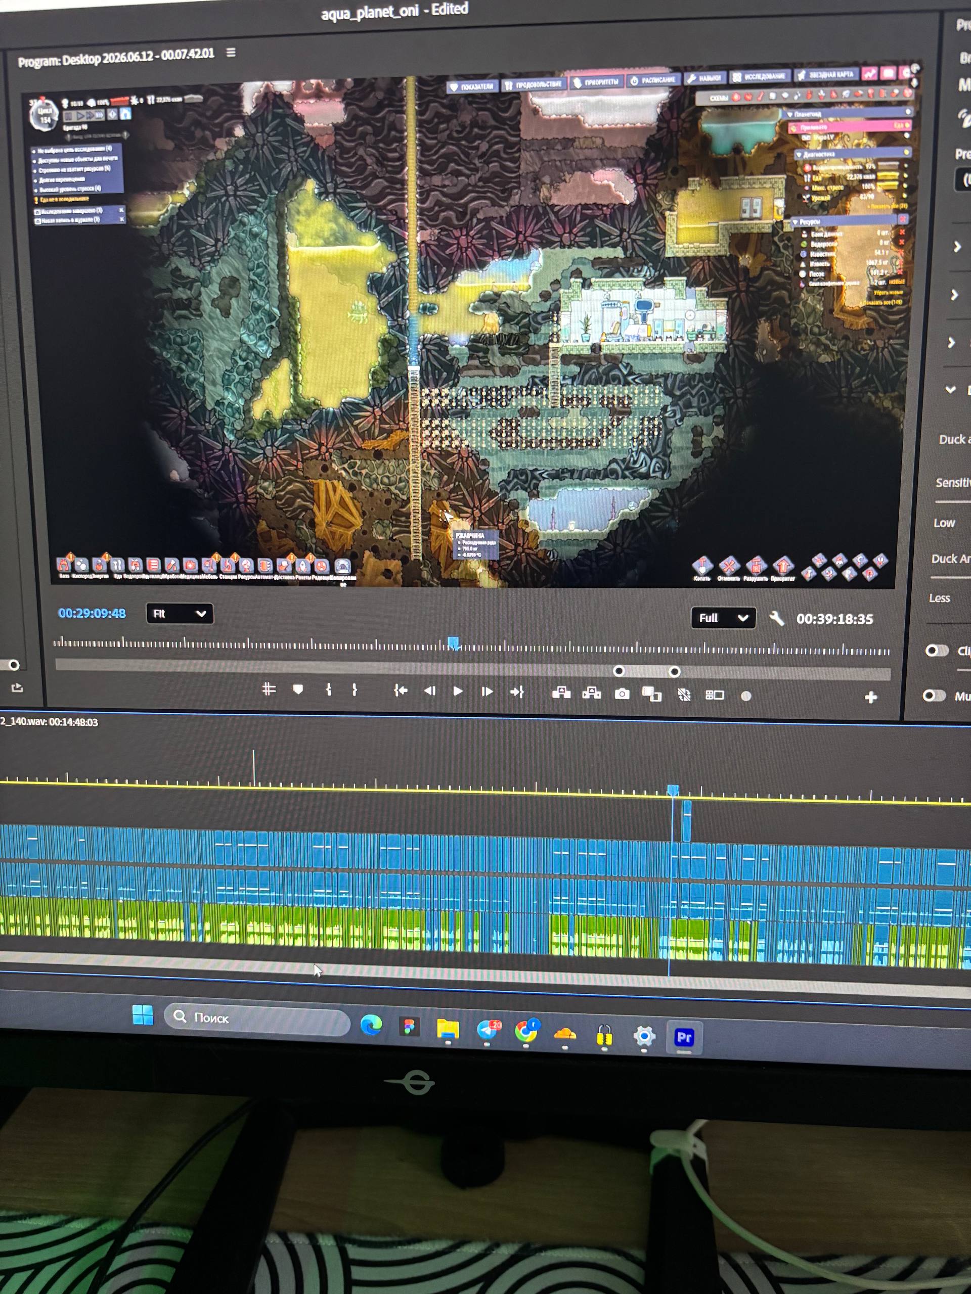Set the Mark In point
Image resolution: width=971 pixels, height=1294 pixels.
pyautogui.click(x=329, y=689)
